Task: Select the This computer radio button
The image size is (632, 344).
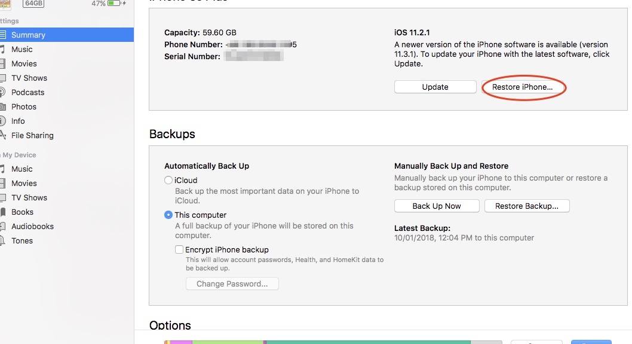Action: point(168,215)
